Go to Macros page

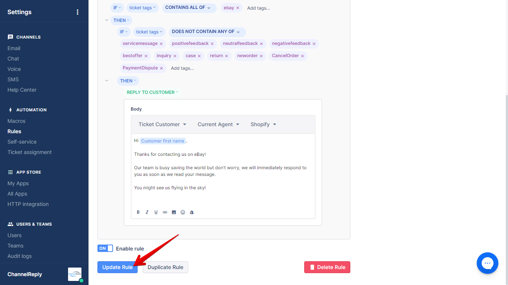pyautogui.click(x=16, y=121)
